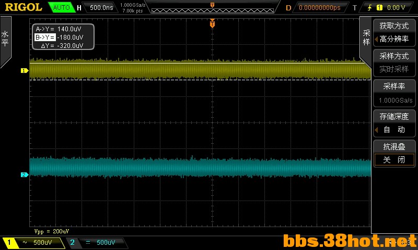
Task: Click the channel 1 ground level marker
Action: tap(25, 71)
